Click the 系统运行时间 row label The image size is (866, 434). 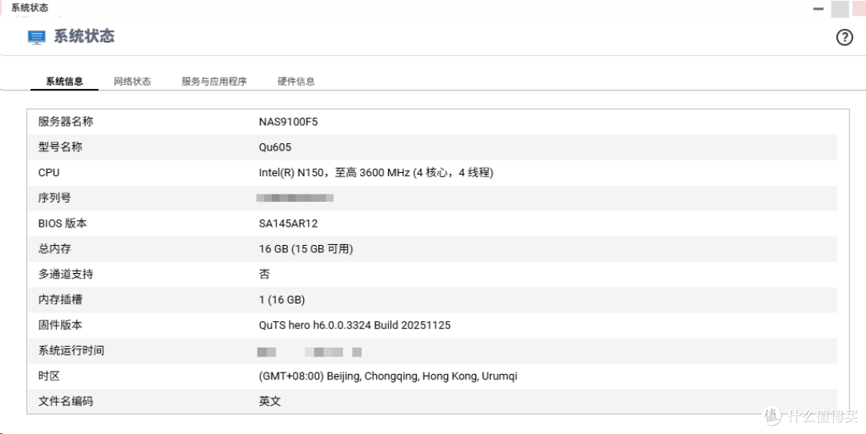tap(71, 350)
